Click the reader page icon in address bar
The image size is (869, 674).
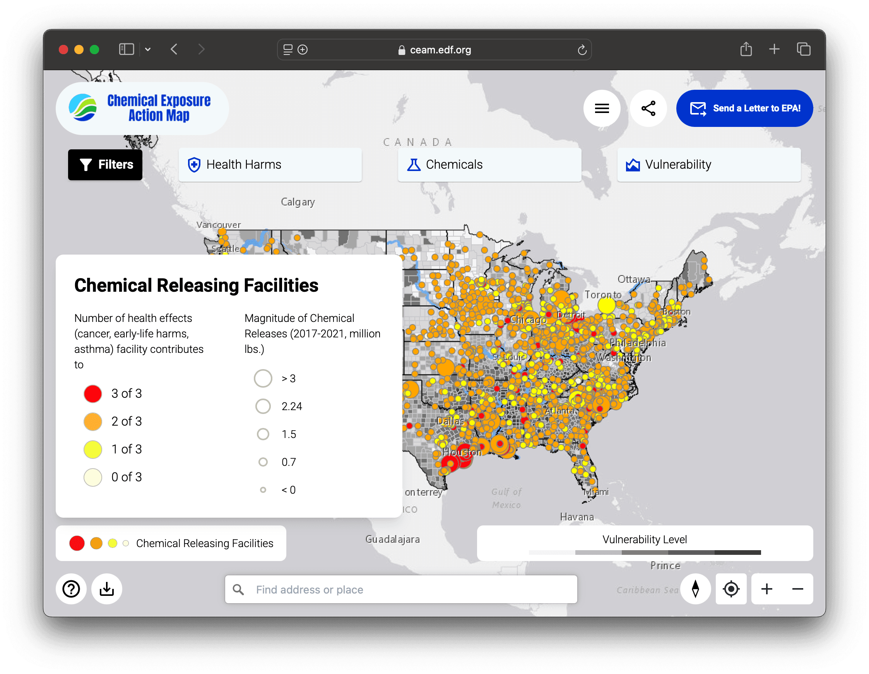[x=288, y=50]
